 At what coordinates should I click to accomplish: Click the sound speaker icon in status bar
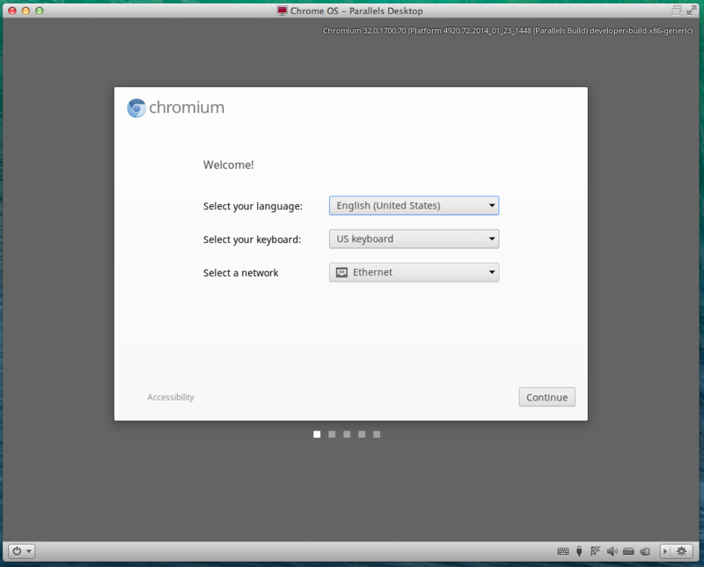click(612, 551)
